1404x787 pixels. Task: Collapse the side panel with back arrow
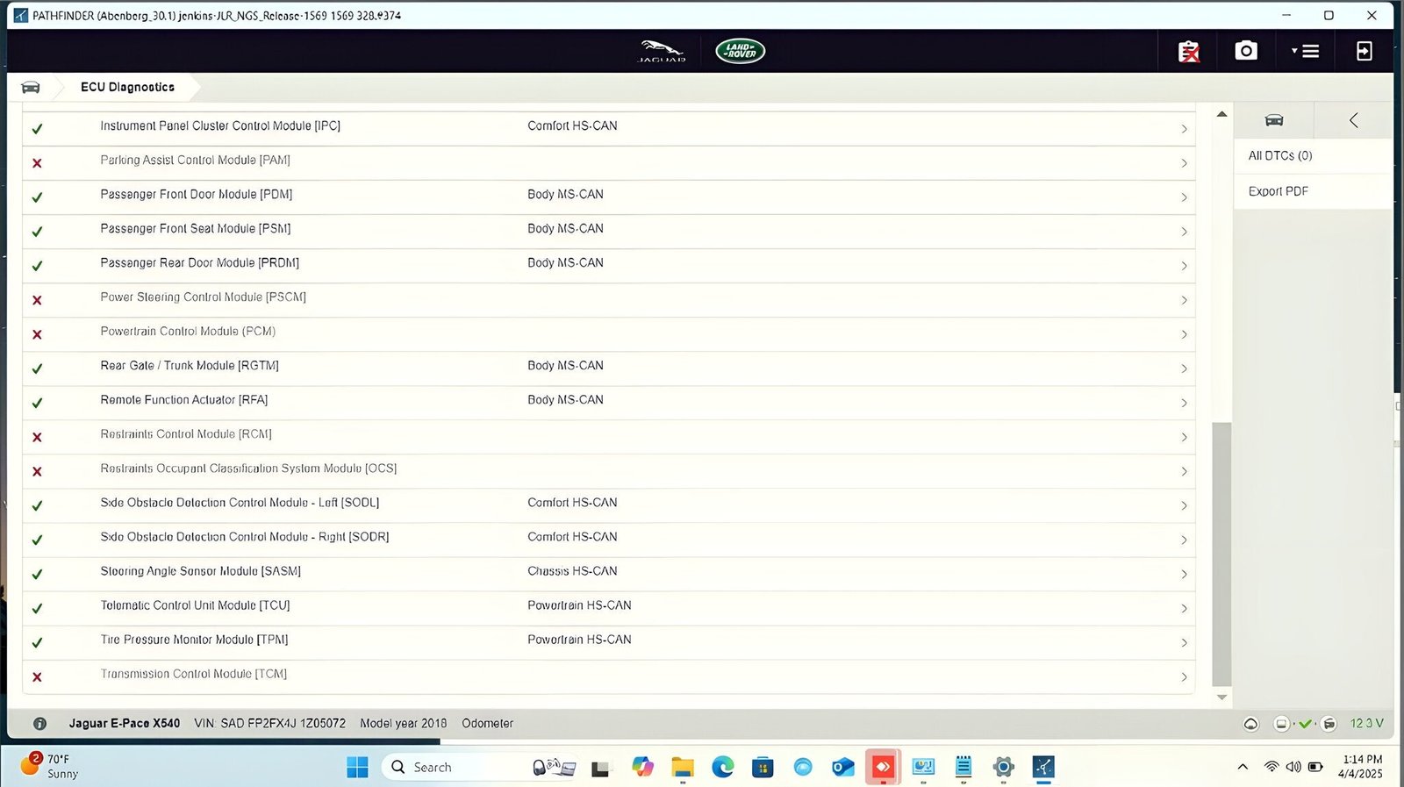[1354, 120]
